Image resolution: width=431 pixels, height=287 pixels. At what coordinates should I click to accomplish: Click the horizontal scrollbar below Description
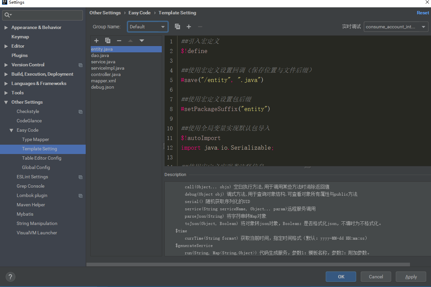tap(248, 264)
